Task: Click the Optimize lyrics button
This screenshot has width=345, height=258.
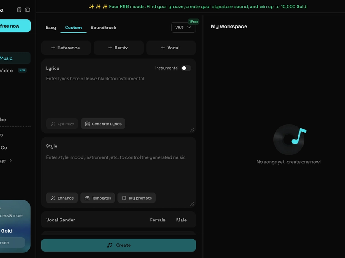Action: click(62, 124)
